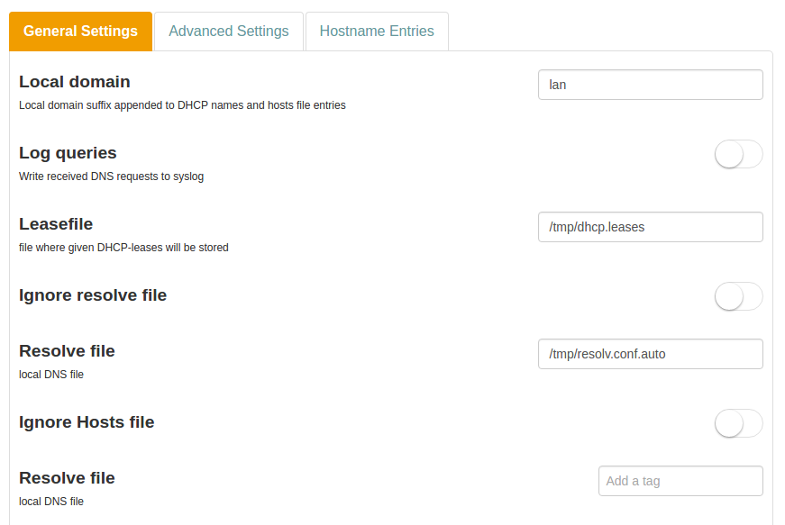Click the local domain suffix description text
Image resolution: width=785 pixels, height=525 pixels.
tap(182, 105)
